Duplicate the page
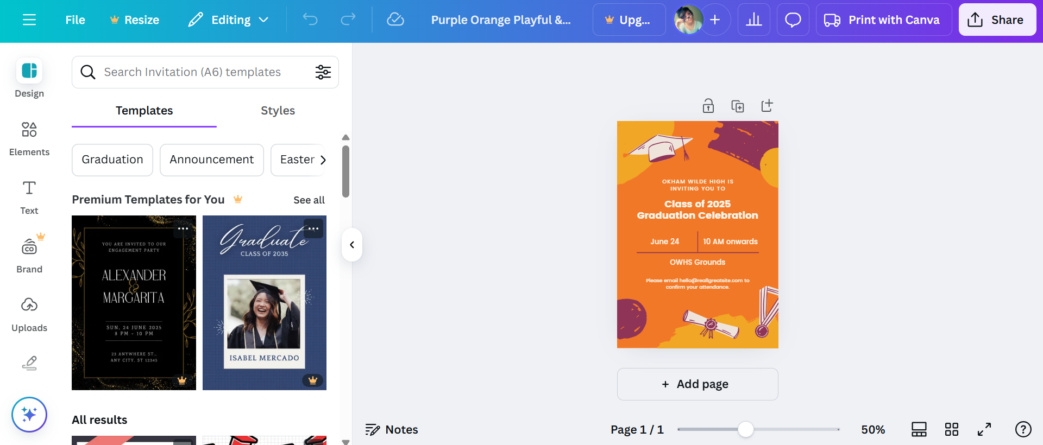1043x445 pixels. click(x=738, y=106)
